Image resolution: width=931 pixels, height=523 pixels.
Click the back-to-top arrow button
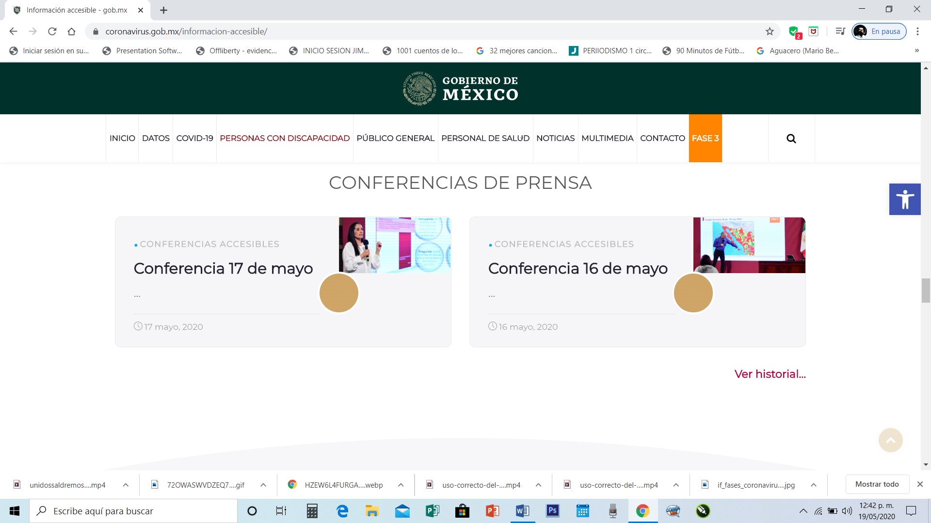pyautogui.click(x=891, y=440)
